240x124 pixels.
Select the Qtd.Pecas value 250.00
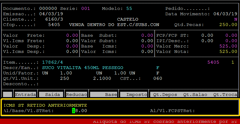(x=228, y=25)
